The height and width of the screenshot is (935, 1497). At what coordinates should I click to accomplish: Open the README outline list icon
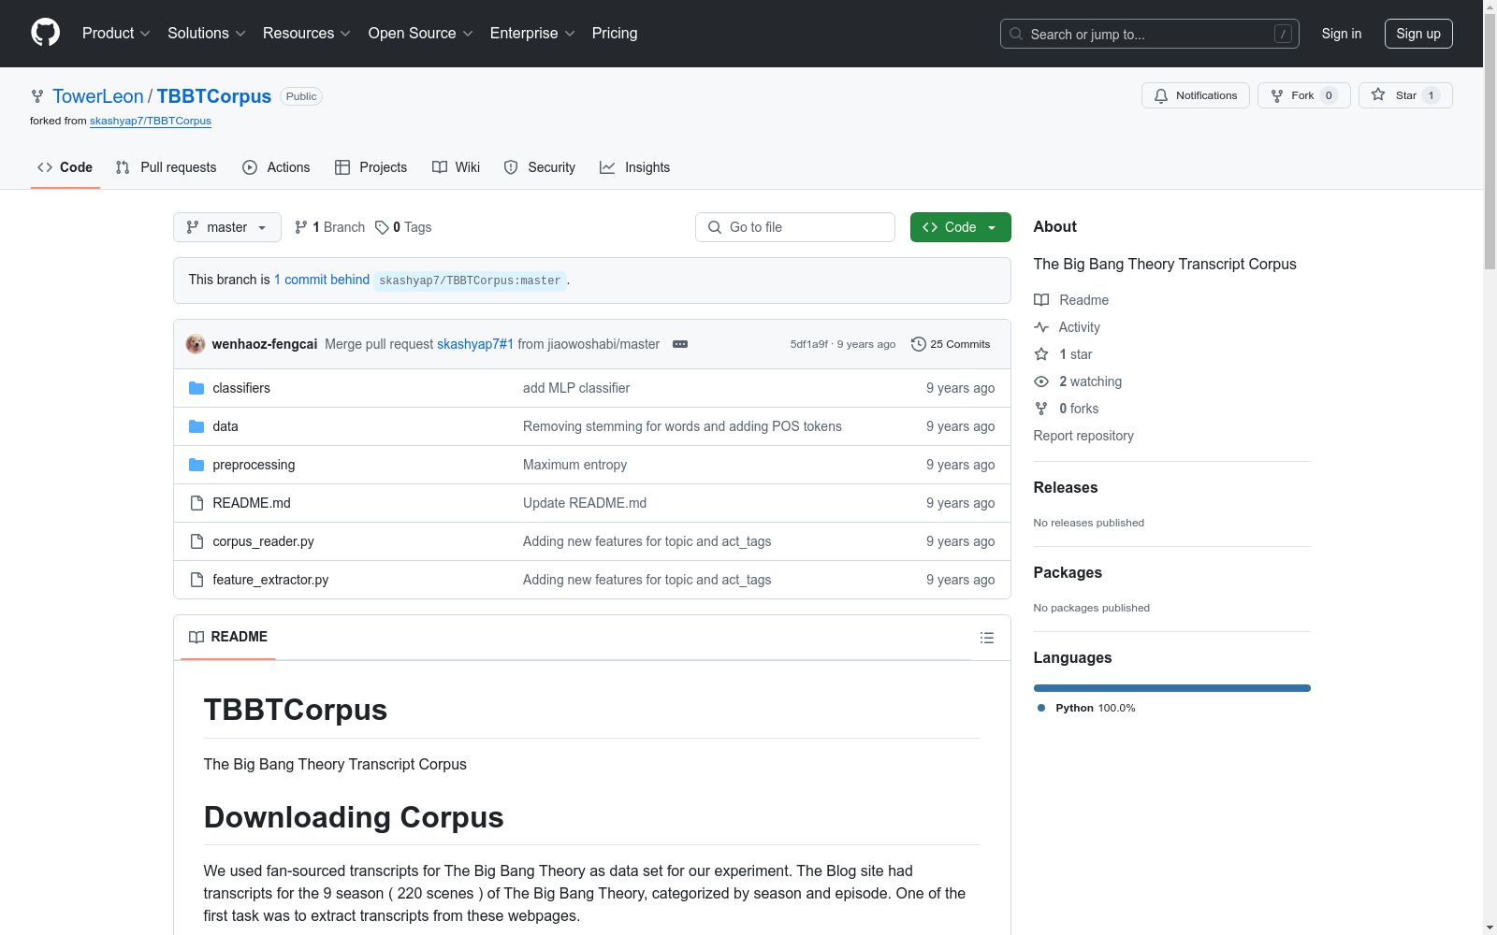pos(986,638)
